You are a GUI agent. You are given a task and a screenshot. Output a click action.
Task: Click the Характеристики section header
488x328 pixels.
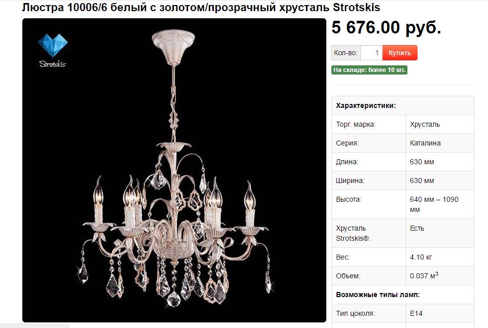[x=366, y=105]
